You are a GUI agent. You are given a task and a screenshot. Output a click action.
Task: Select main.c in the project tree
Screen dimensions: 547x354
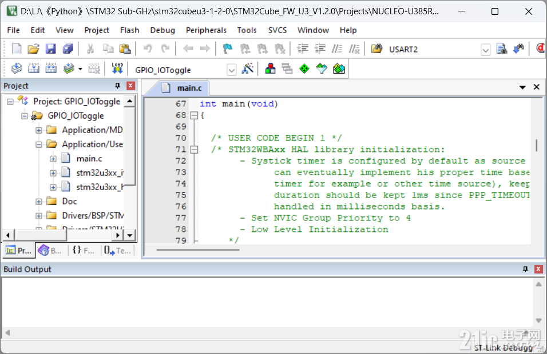coord(89,159)
